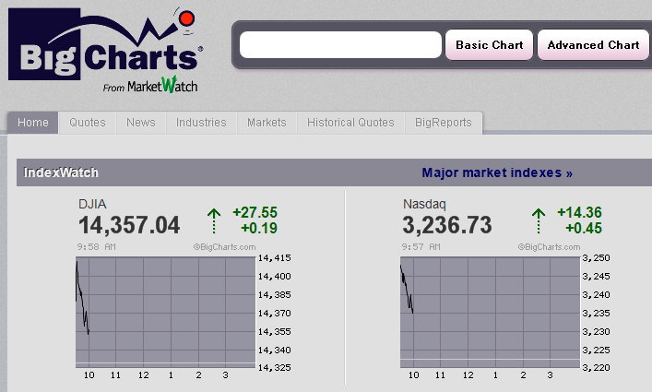Open the Industries tab
The width and height of the screenshot is (652, 392).
point(201,123)
